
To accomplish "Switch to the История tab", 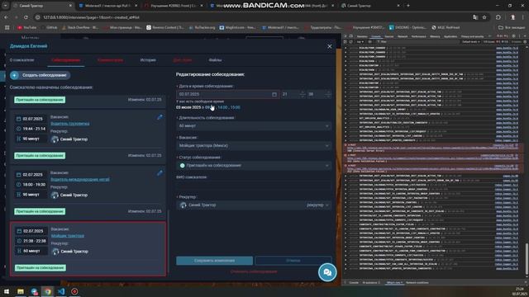I will (148, 60).
